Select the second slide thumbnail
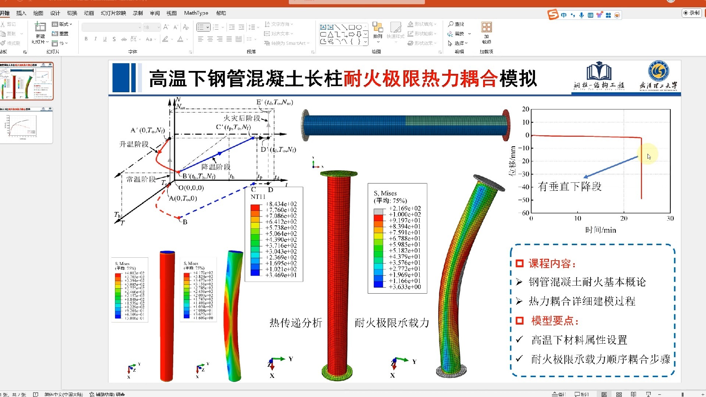This screenshot has width=706, height=397. tap(26, 125)
